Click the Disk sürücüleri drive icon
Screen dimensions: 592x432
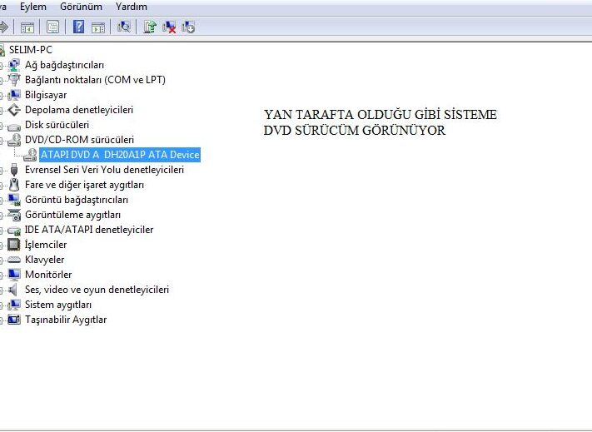(14, 126)
